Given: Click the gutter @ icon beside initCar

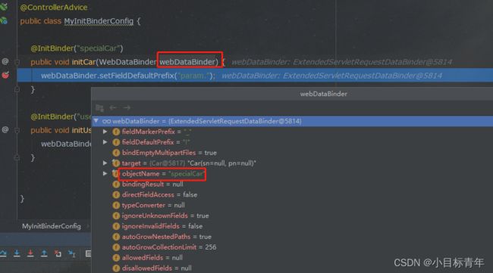Looking at the screenshot, I should coord(5,61).
